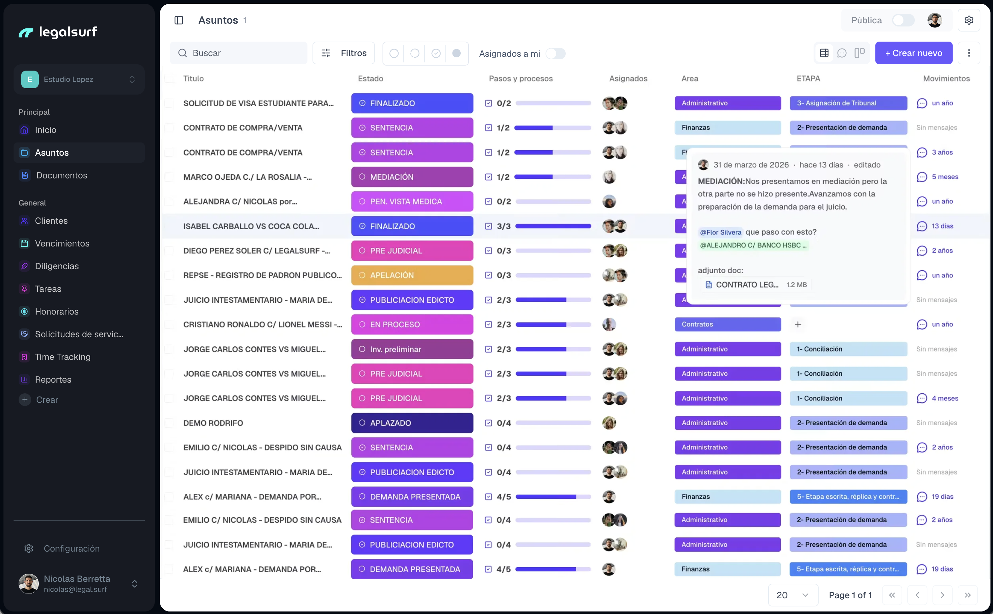Image resolution: width=993 pixels, height=614 pixels.
Task: Enable Asignados a mi toggle
Action: (x=556, y=54)
